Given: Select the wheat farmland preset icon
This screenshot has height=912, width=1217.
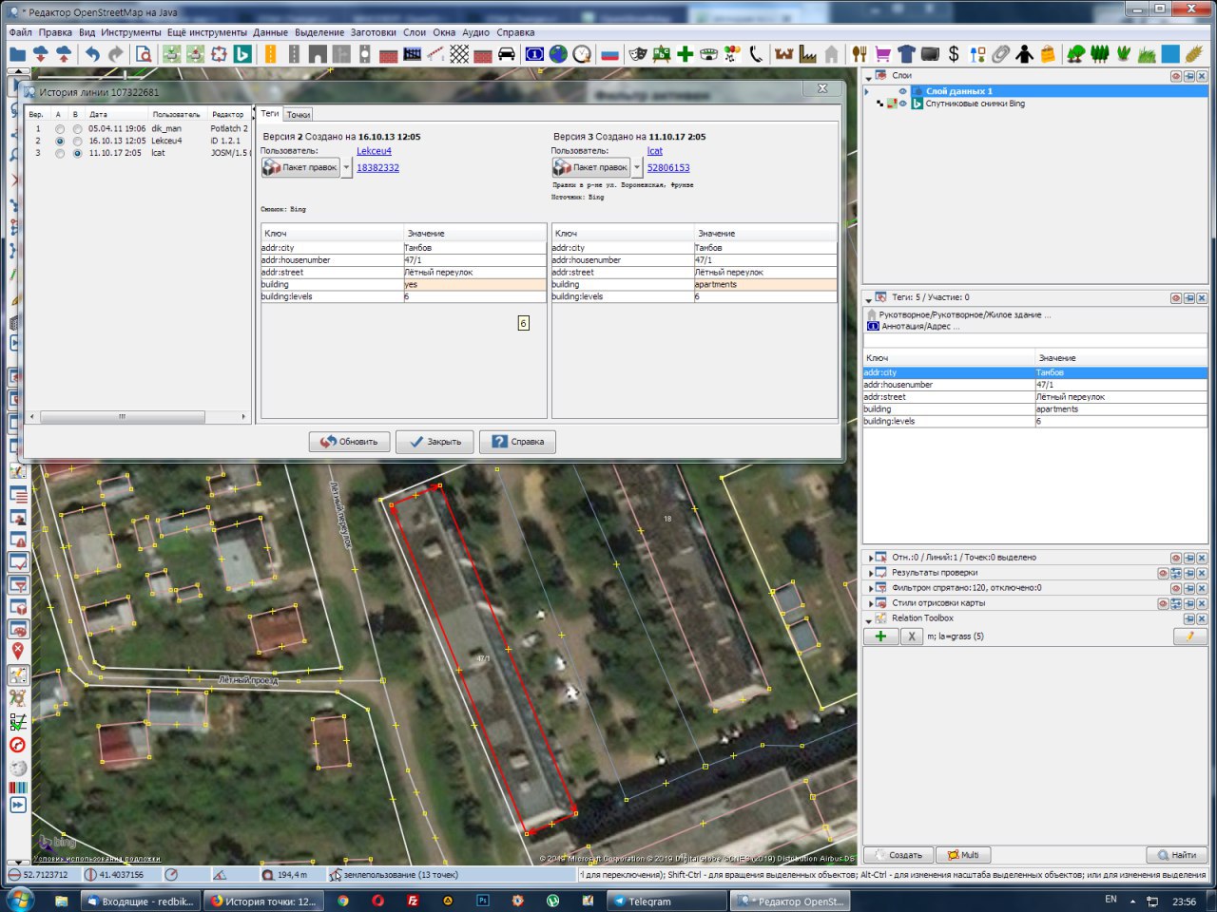Looking at the screenshot, I should pos(1194,54).
